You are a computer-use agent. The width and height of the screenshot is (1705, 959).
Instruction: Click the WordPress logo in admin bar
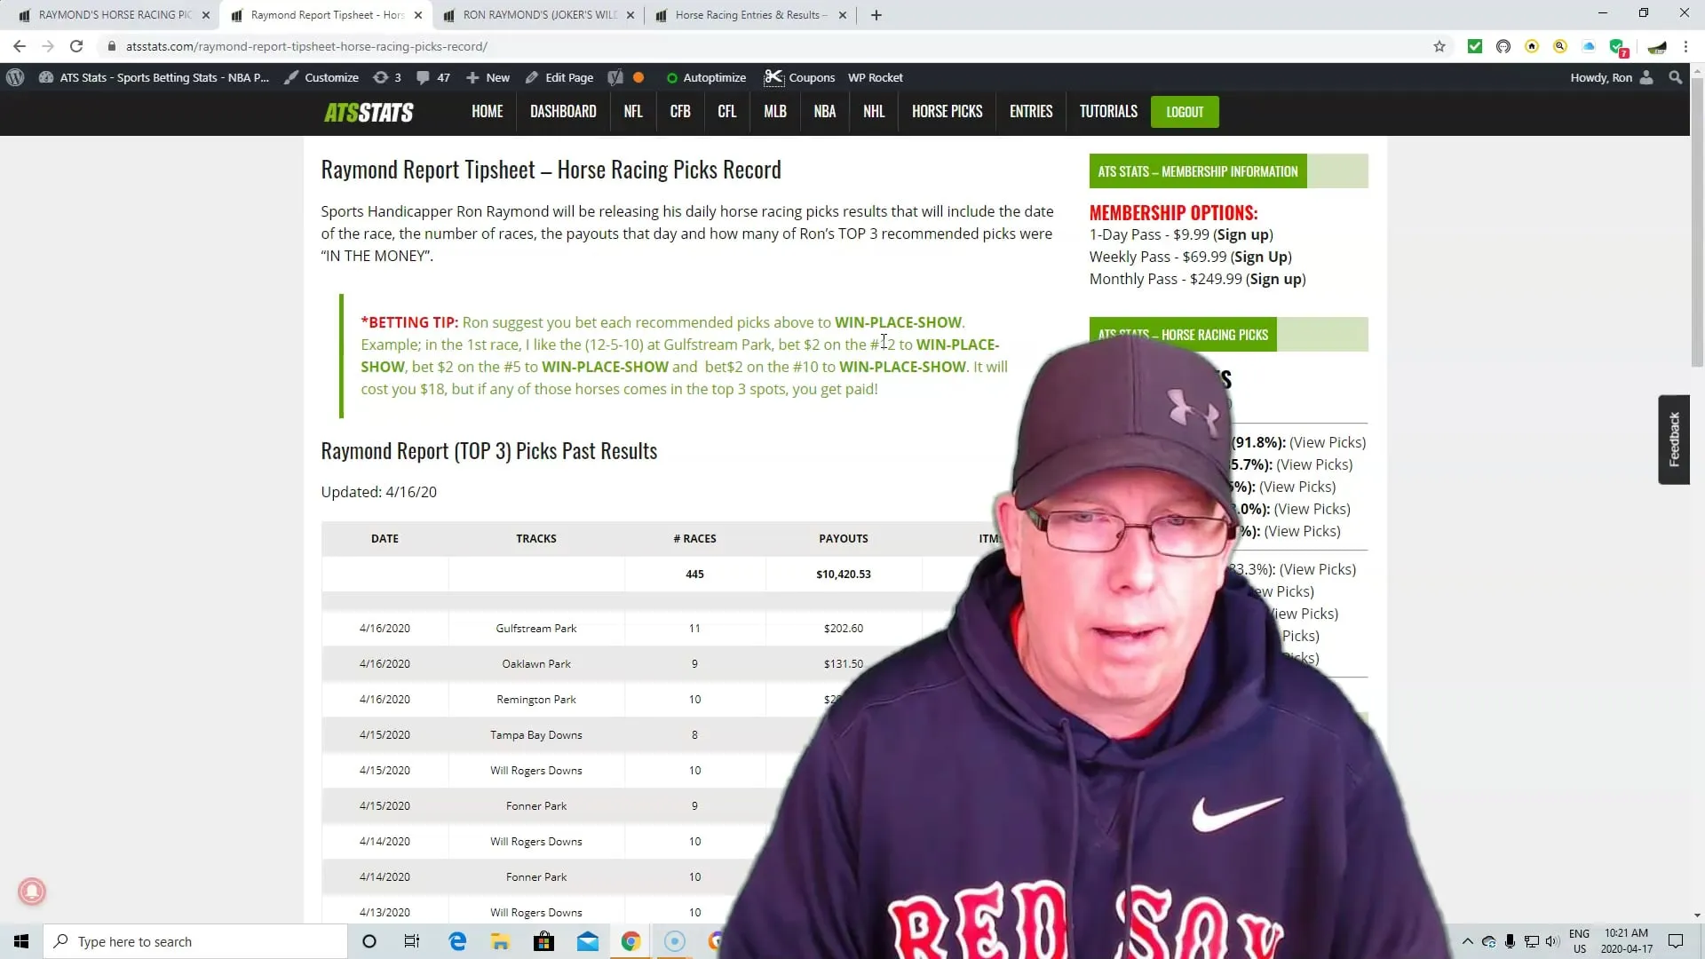pyautogui.click(x=15, y=77)
